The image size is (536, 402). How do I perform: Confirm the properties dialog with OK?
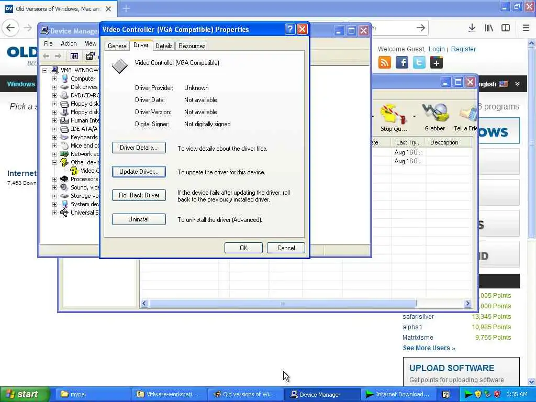click(243, 248)
